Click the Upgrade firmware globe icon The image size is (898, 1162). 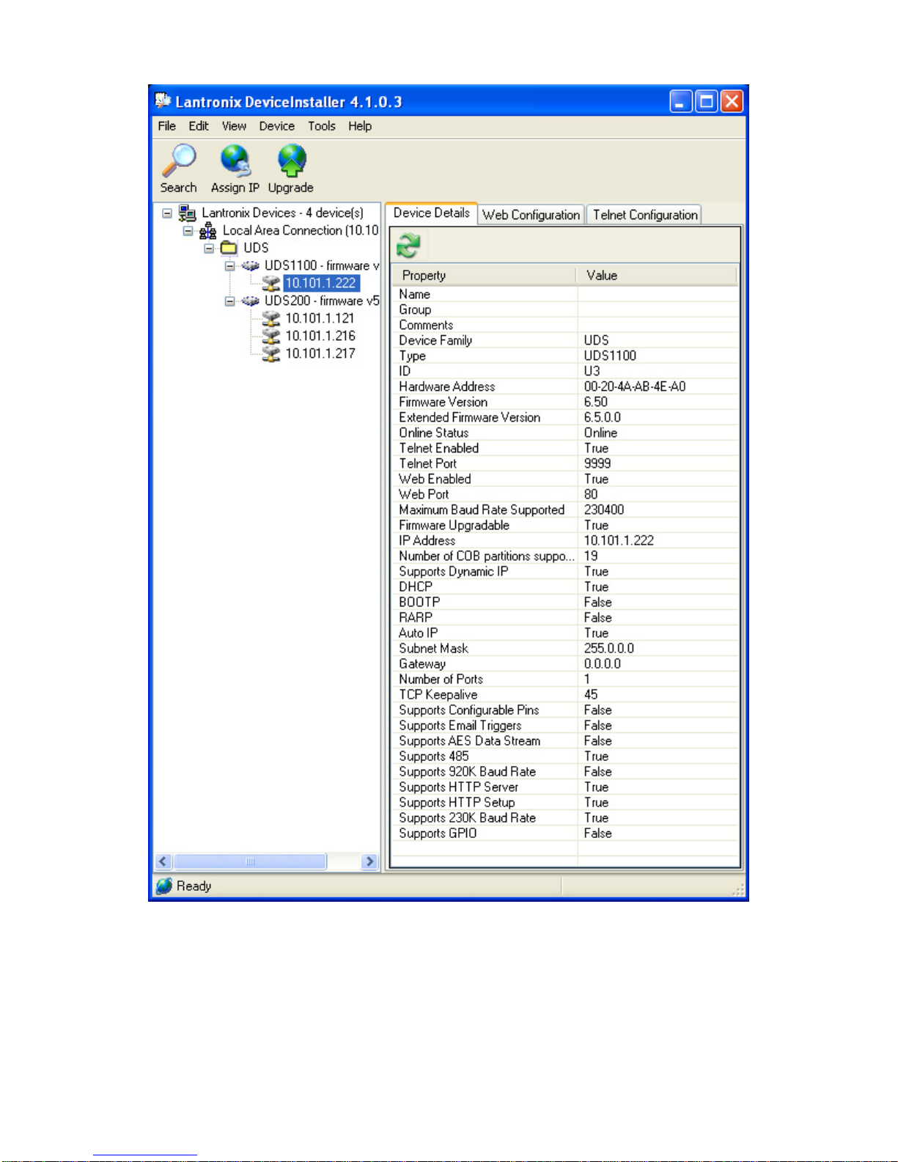(292, 161)
